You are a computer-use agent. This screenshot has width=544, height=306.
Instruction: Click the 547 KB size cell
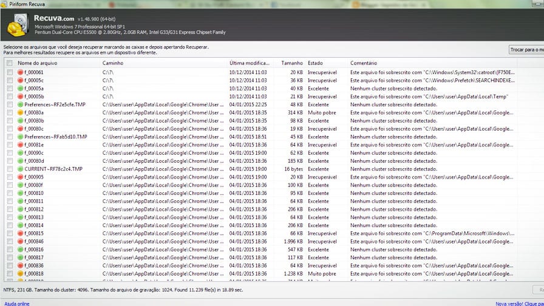tap(295, 250)
